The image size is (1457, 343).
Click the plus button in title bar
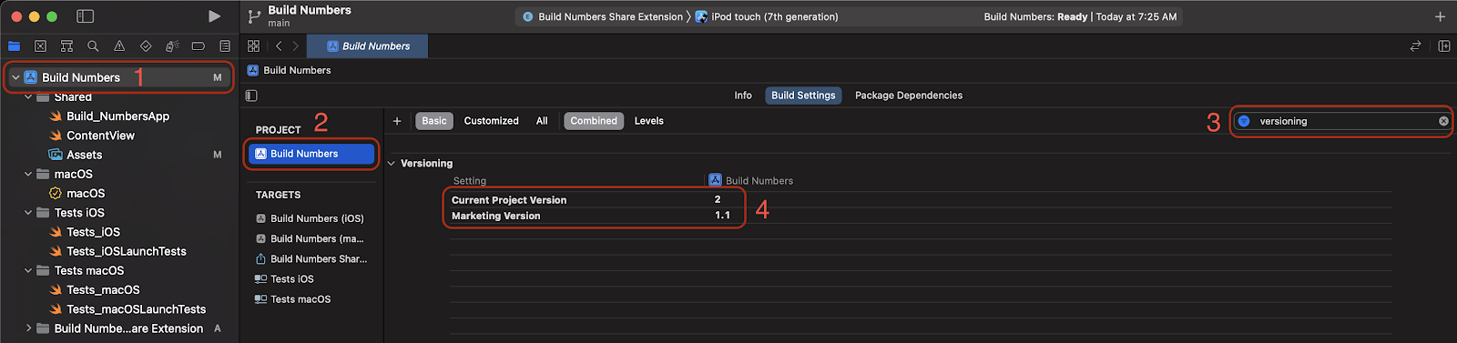[x=1440, y=16]
